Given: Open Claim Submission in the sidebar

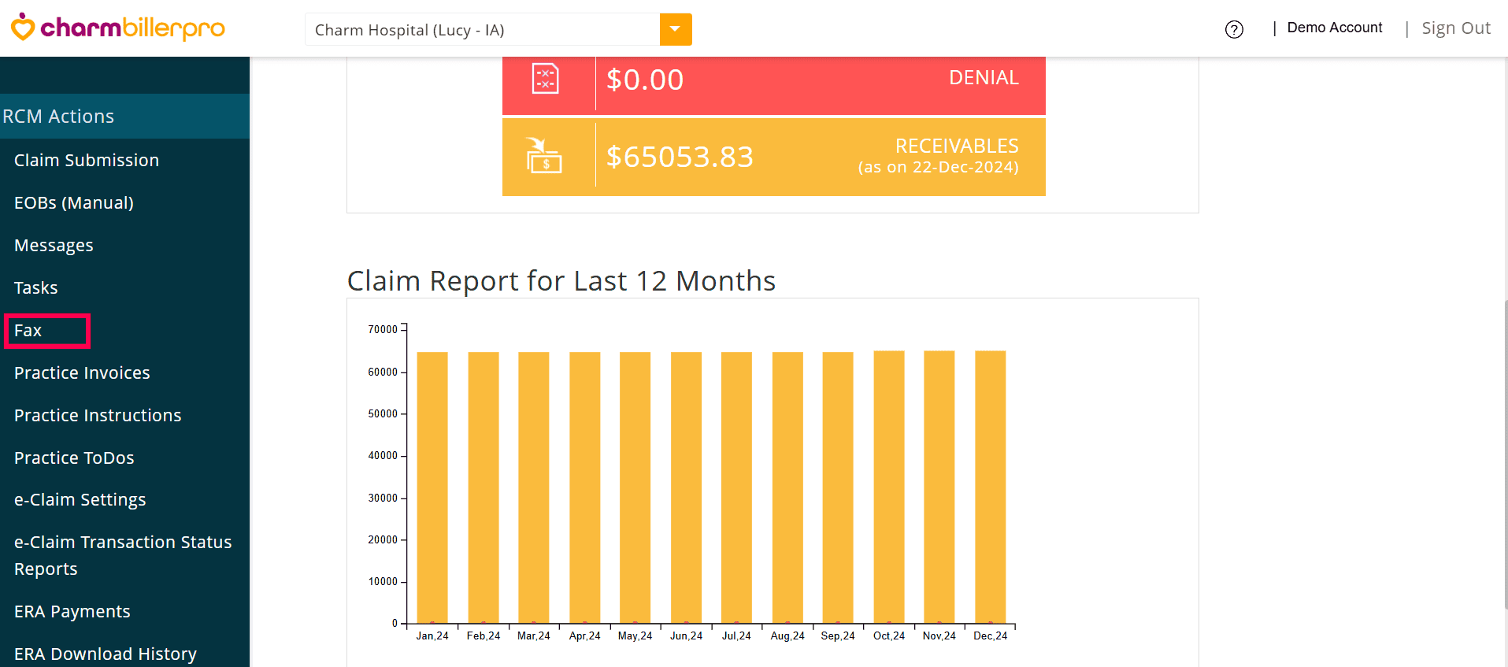Looking at the screenshot, I should point(87,160).
